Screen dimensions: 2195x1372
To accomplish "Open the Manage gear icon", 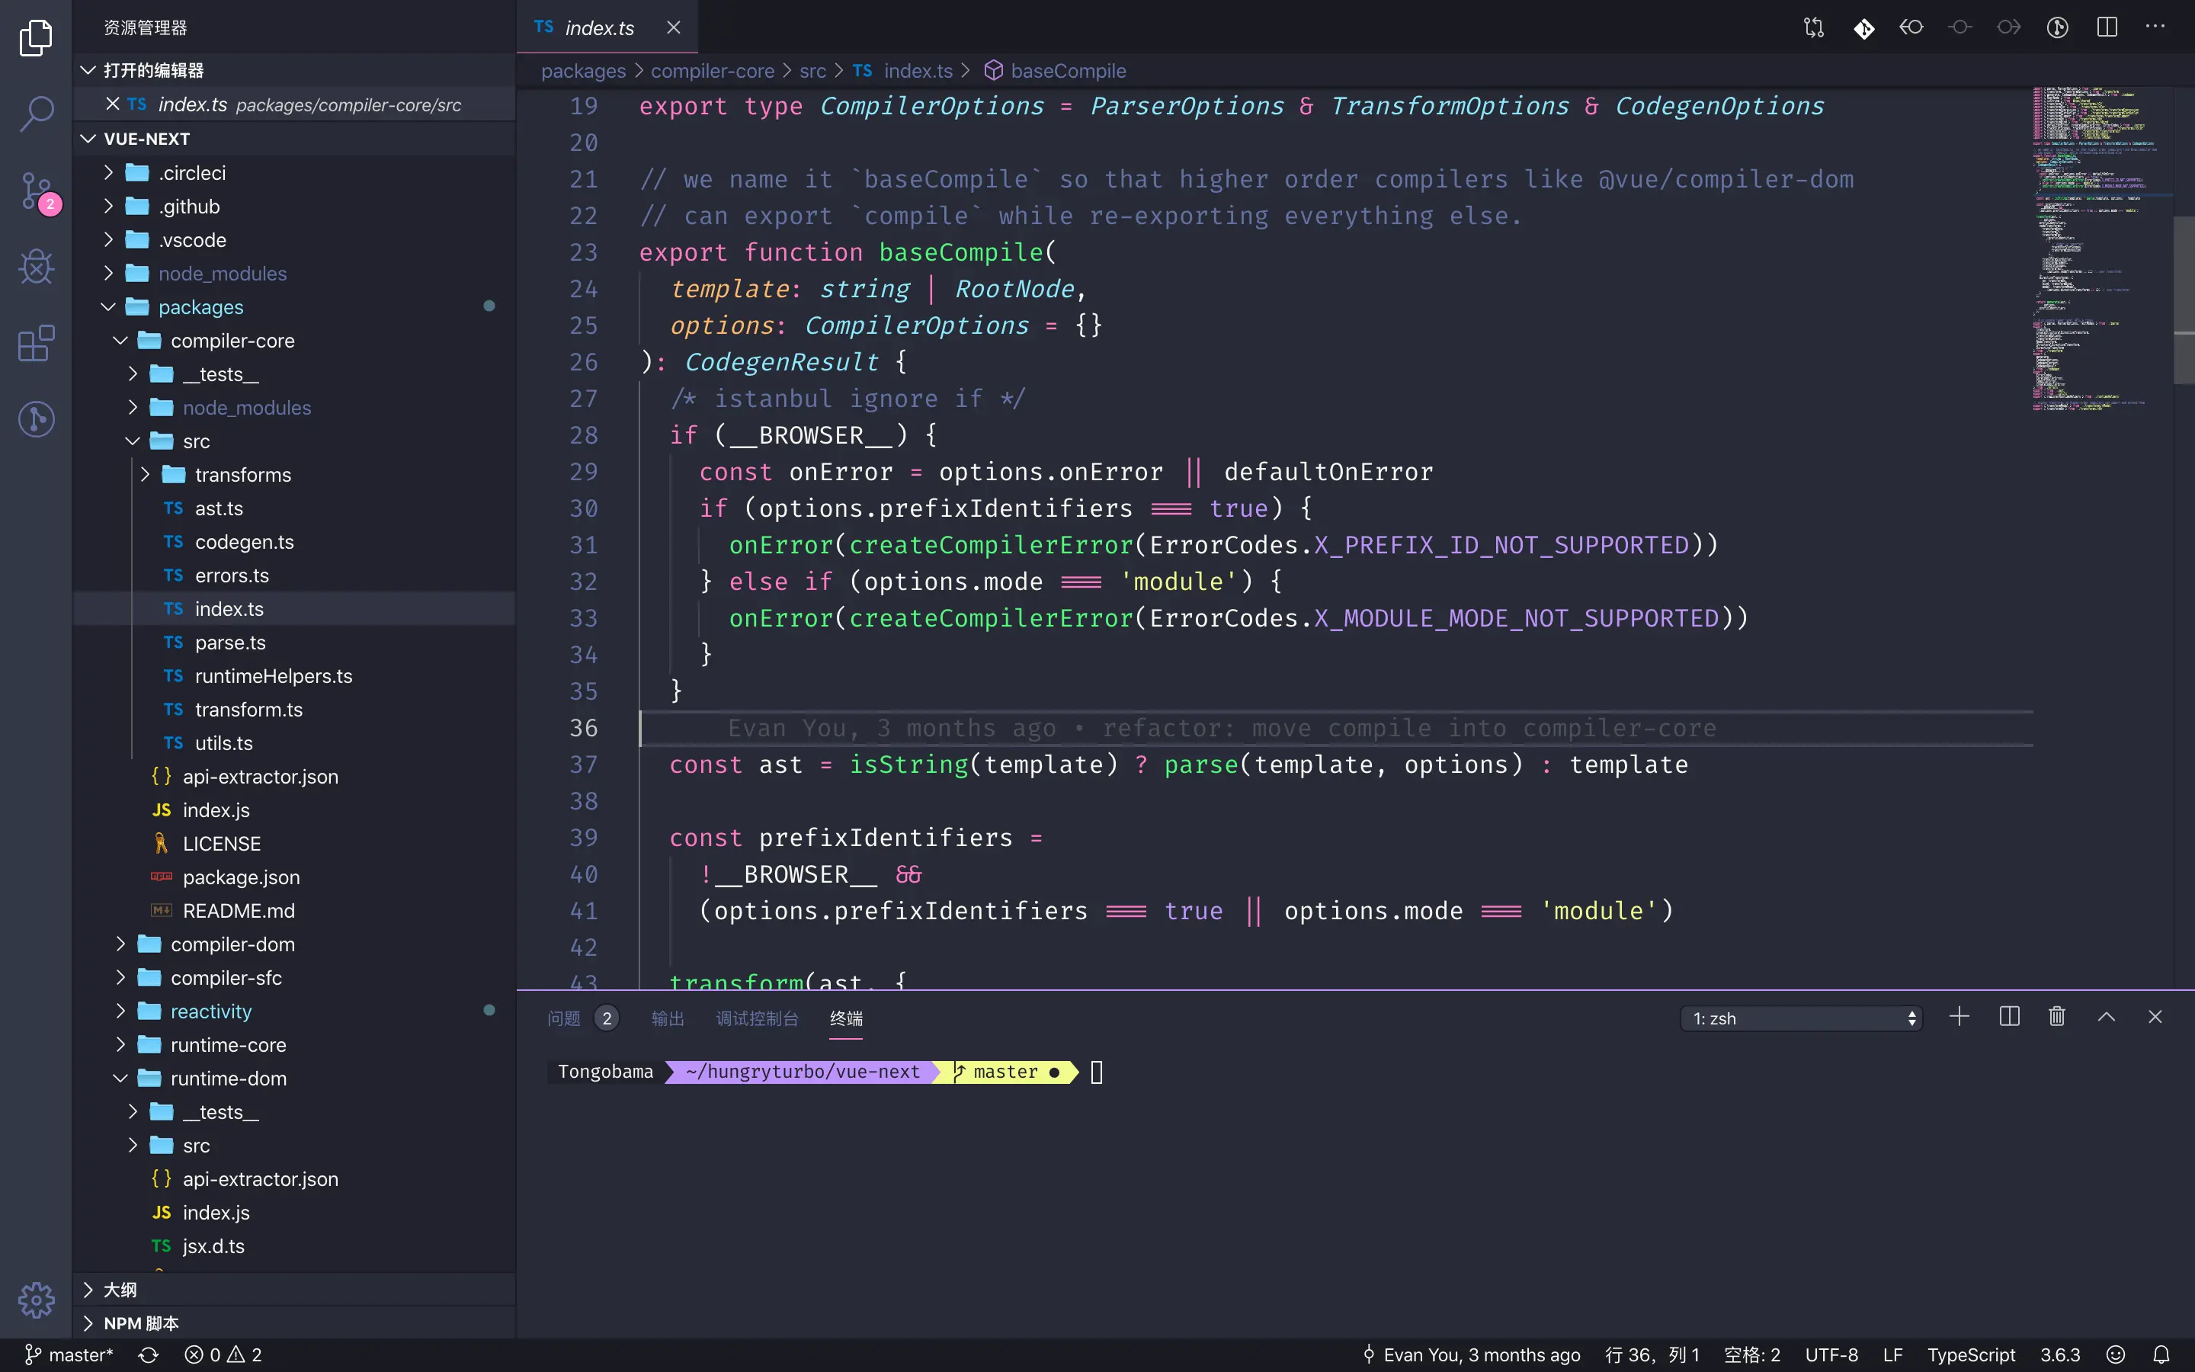I will (37, 1300).
